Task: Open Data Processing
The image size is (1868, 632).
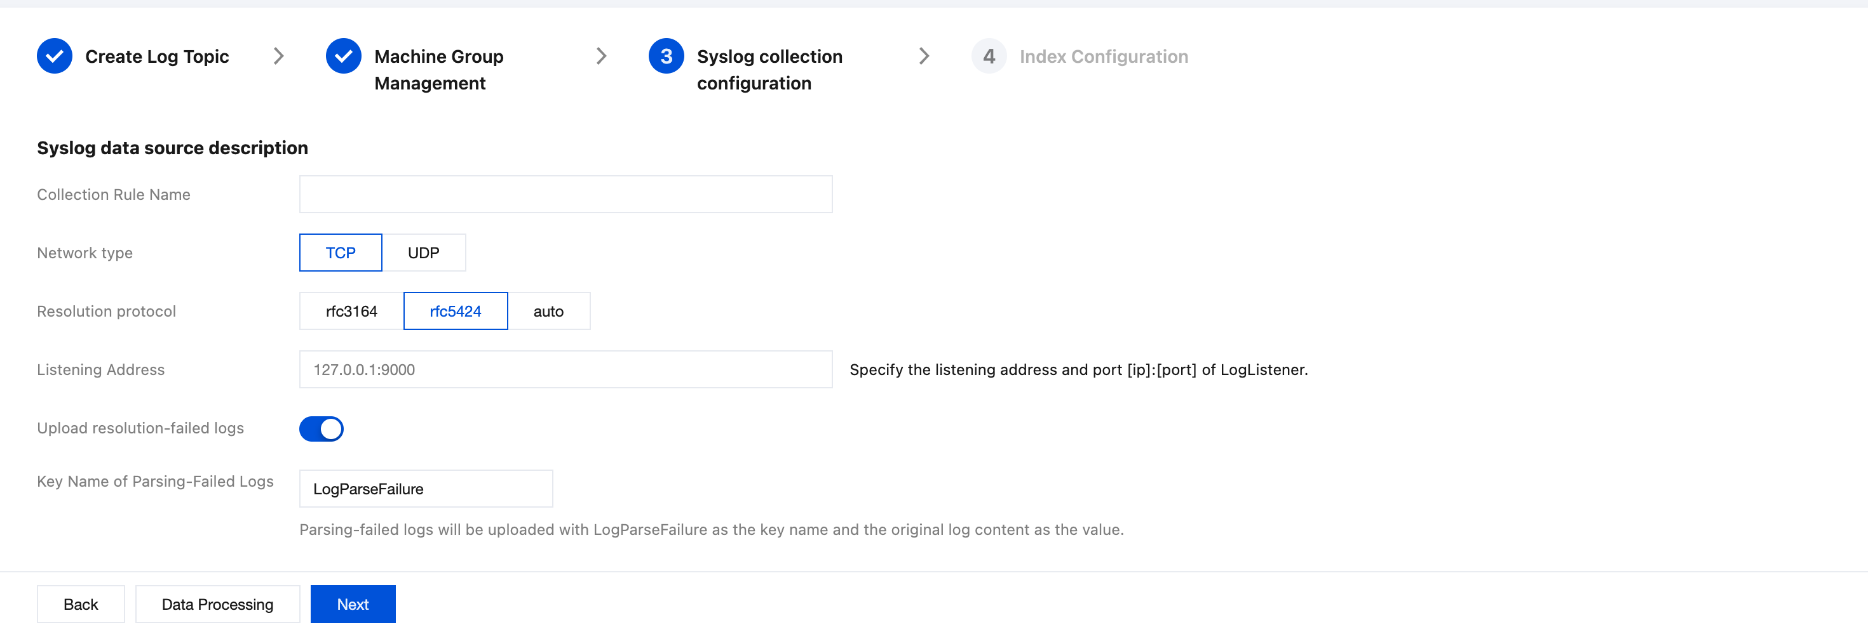Action: pyautogui.click(x=217, y=605)
